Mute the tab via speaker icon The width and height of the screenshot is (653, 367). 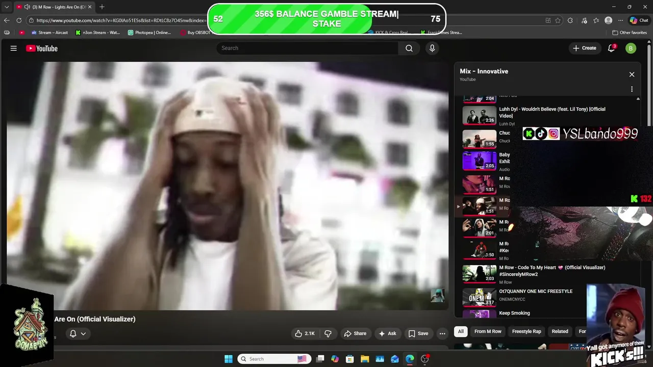click(x=27, y=7)
